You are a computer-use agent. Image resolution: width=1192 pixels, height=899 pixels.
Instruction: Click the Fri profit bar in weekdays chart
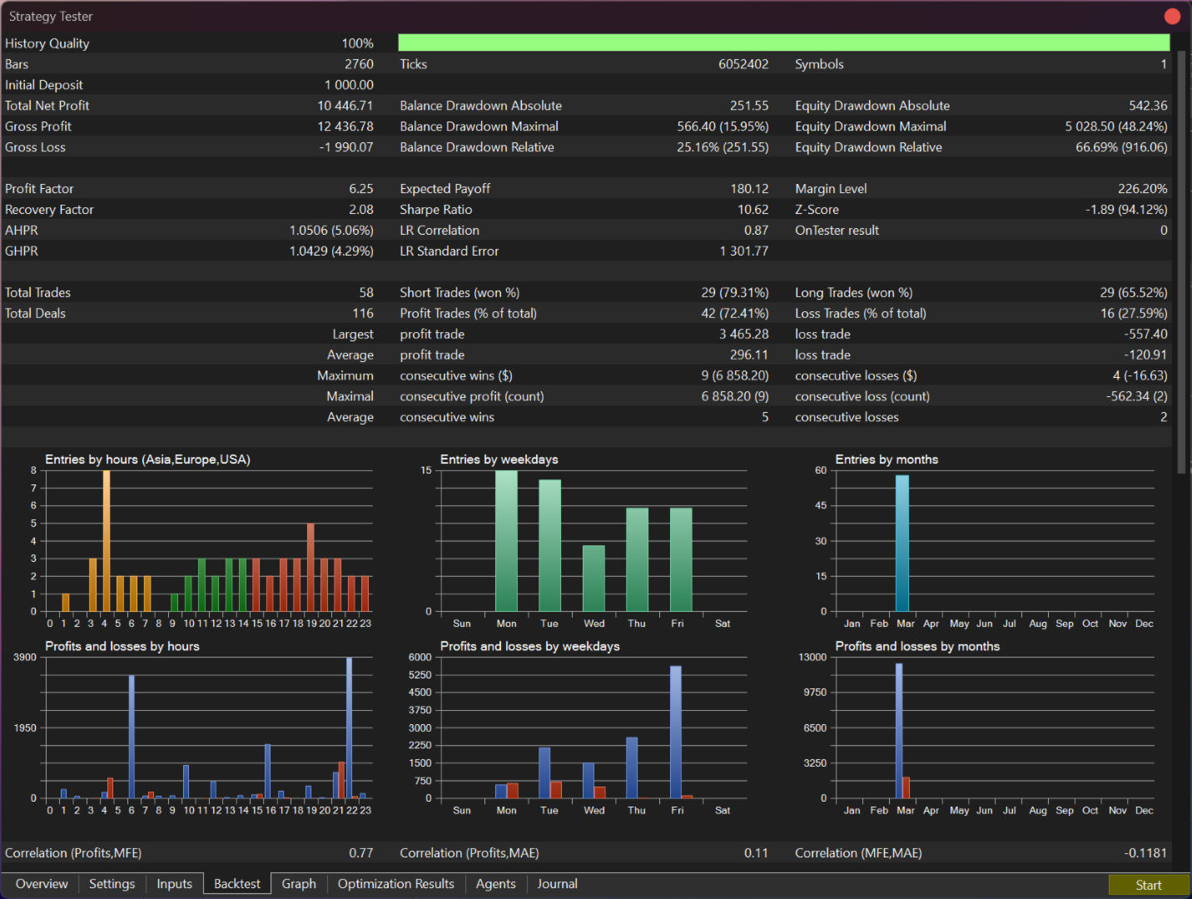point(675,731)
